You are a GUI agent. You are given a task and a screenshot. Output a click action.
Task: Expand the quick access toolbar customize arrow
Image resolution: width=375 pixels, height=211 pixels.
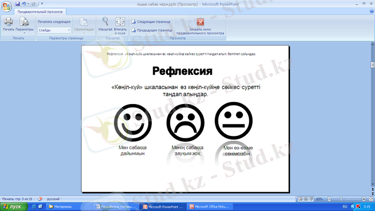point(41,4)
